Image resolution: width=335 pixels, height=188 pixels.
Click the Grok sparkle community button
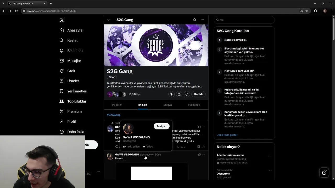171,94
